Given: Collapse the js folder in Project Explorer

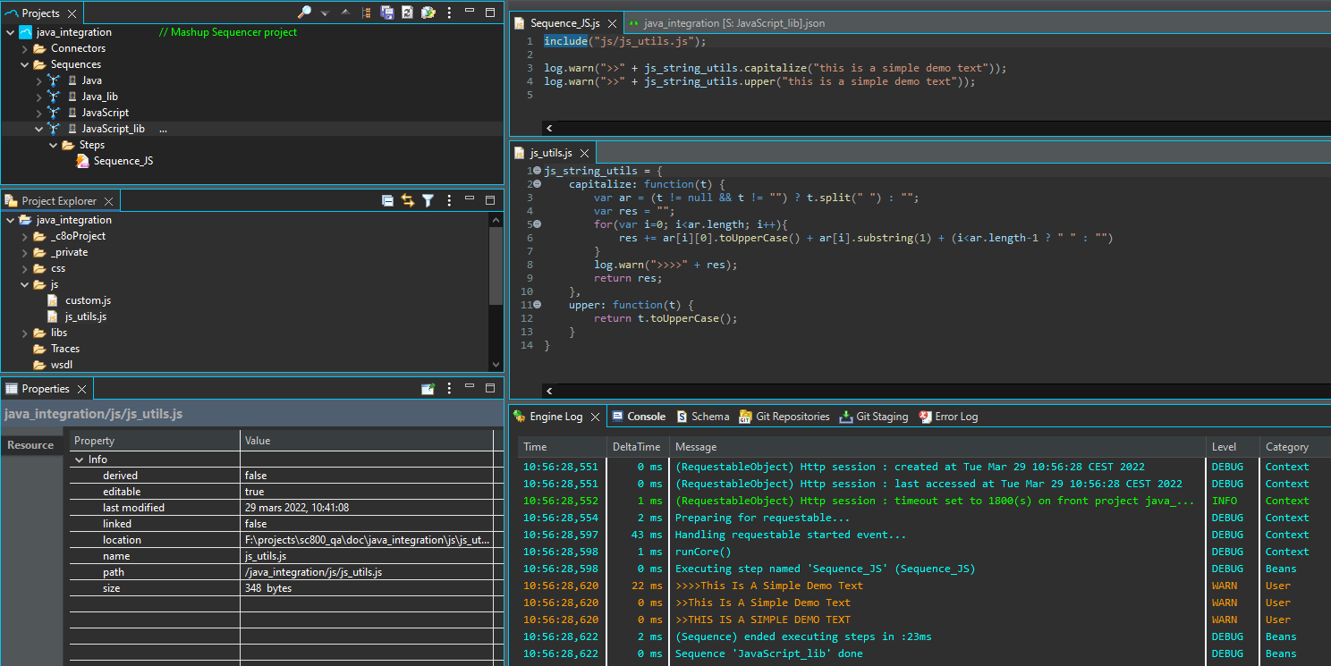Looking at the screenshot, I should 25,284.
